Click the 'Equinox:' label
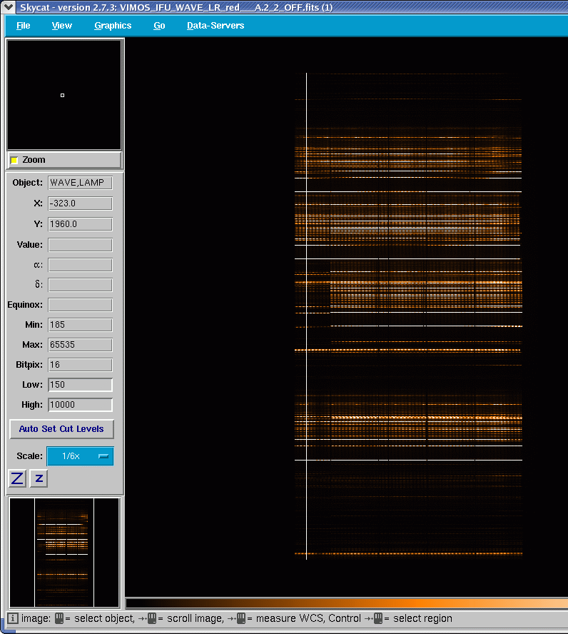The image size is (568, 634). pyautogui.click(x=25, y=305)
